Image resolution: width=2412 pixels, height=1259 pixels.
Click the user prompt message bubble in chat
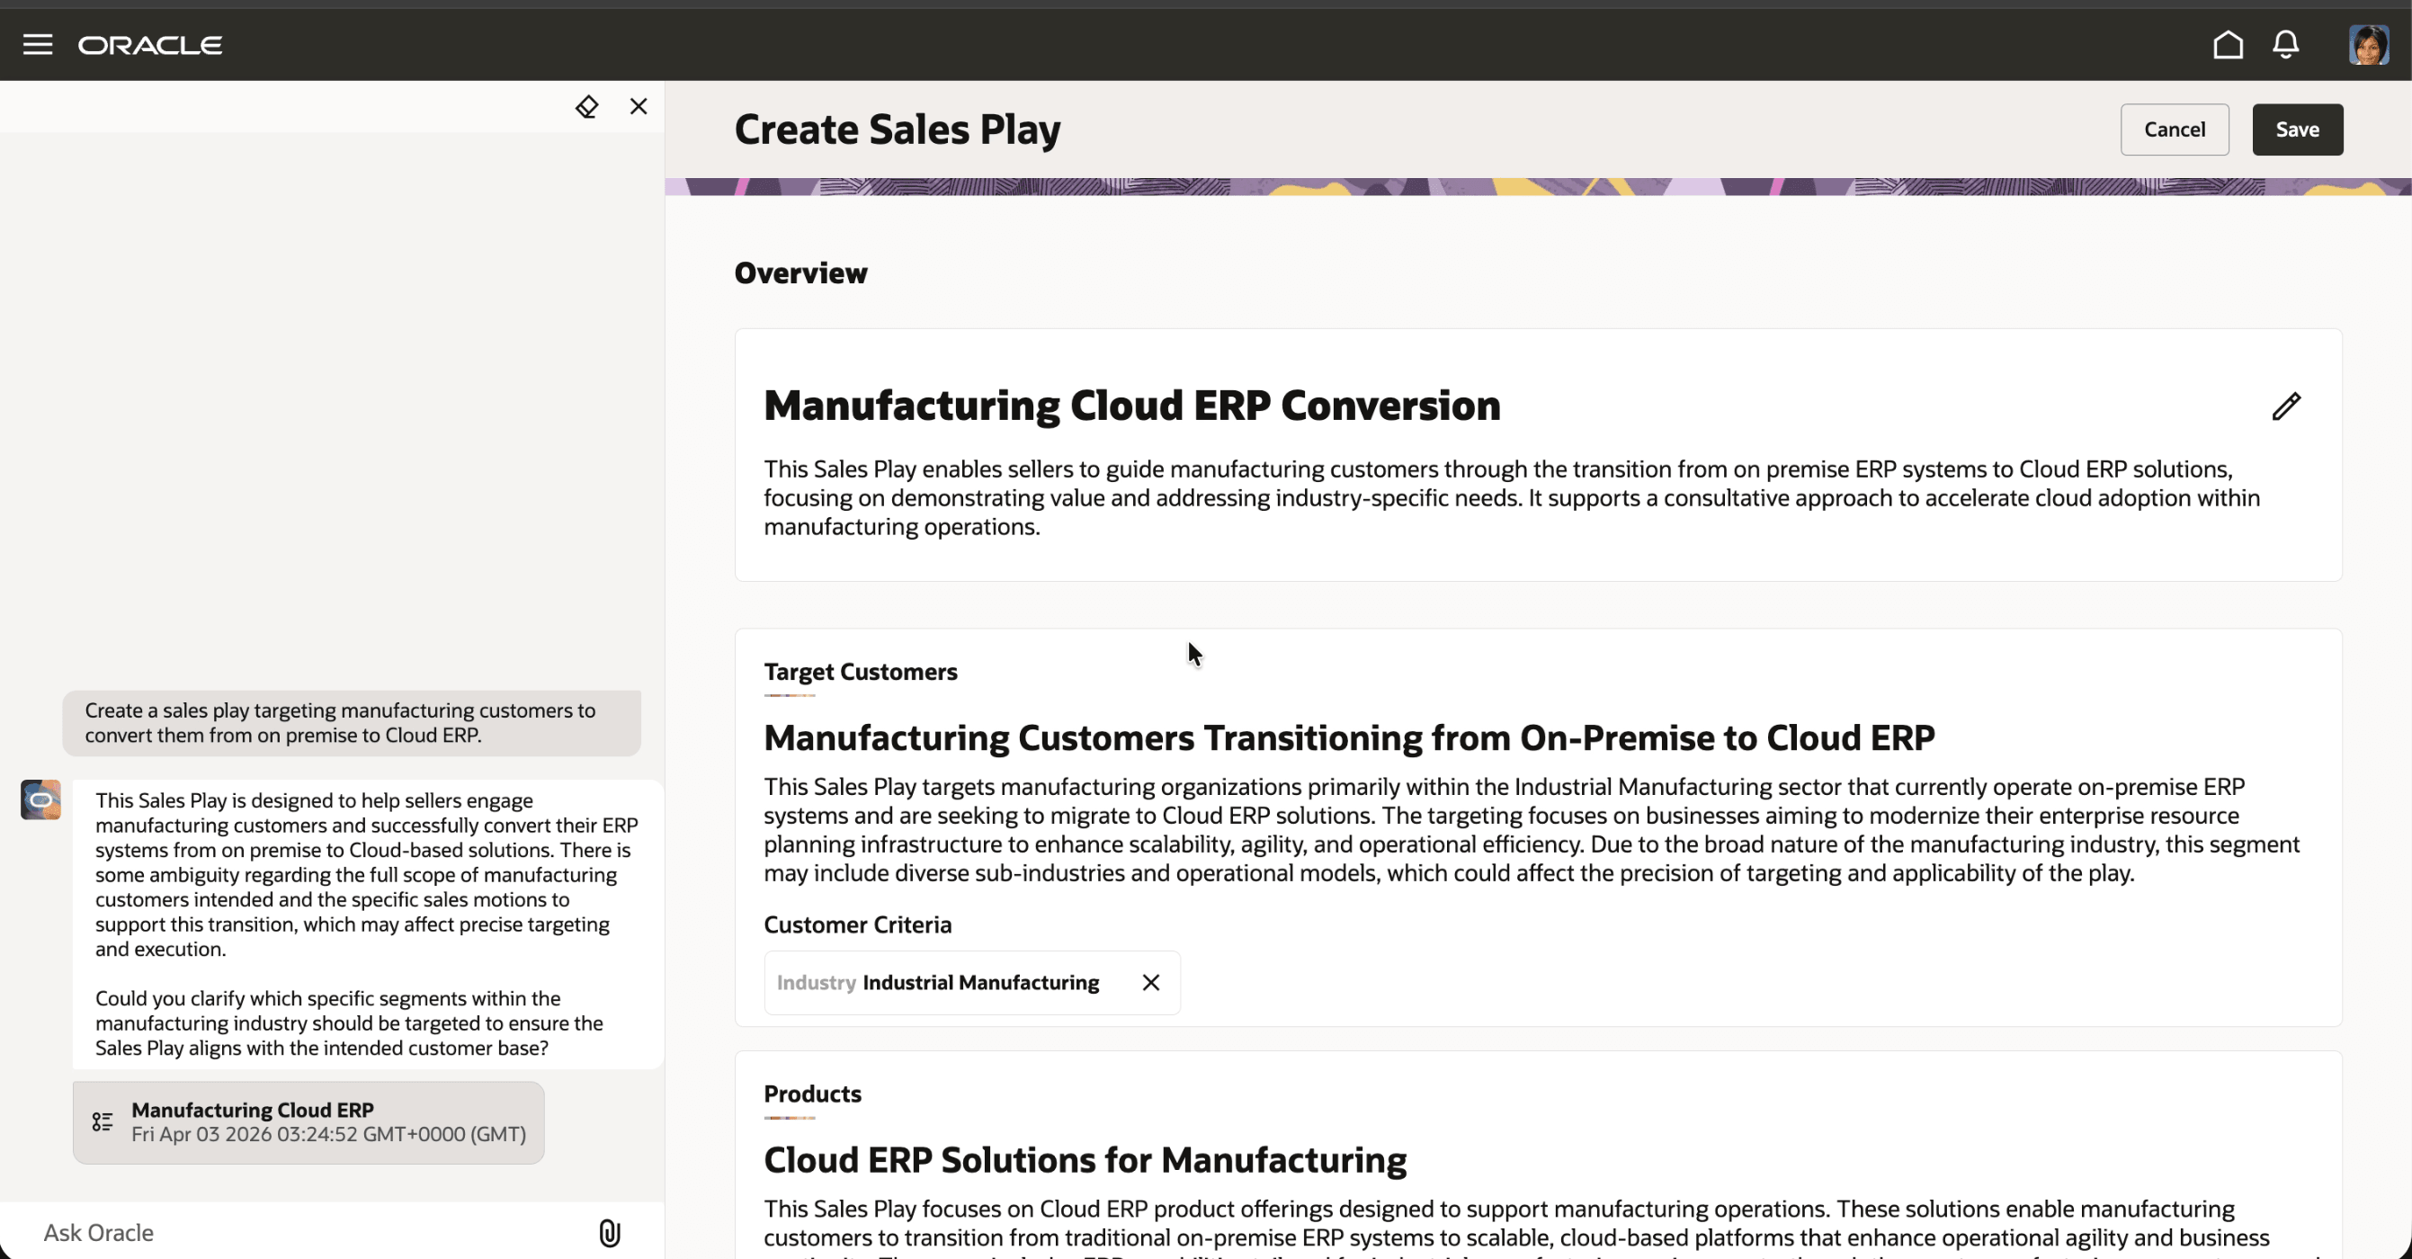coord(352,723)
